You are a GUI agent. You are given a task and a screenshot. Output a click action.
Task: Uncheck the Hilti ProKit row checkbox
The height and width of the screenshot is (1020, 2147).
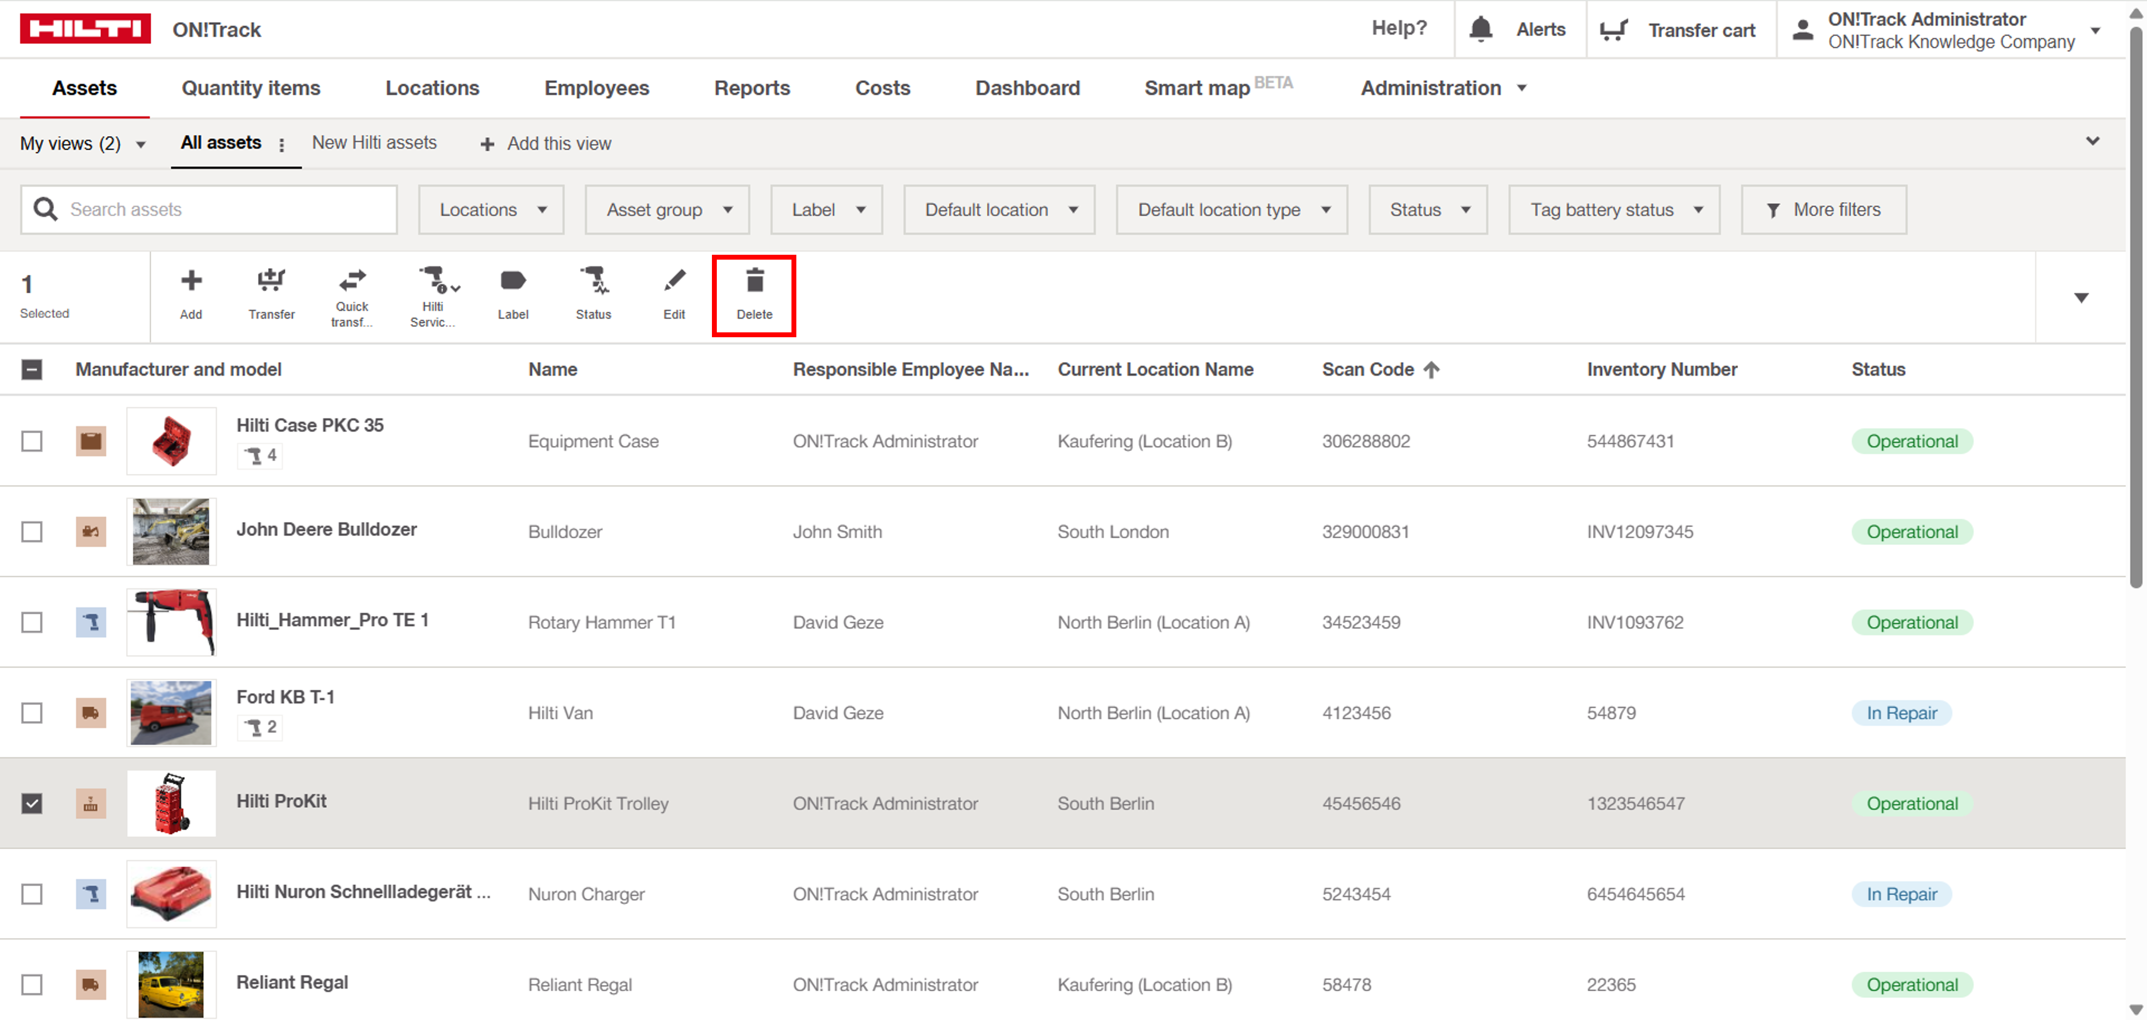(32, 804)
